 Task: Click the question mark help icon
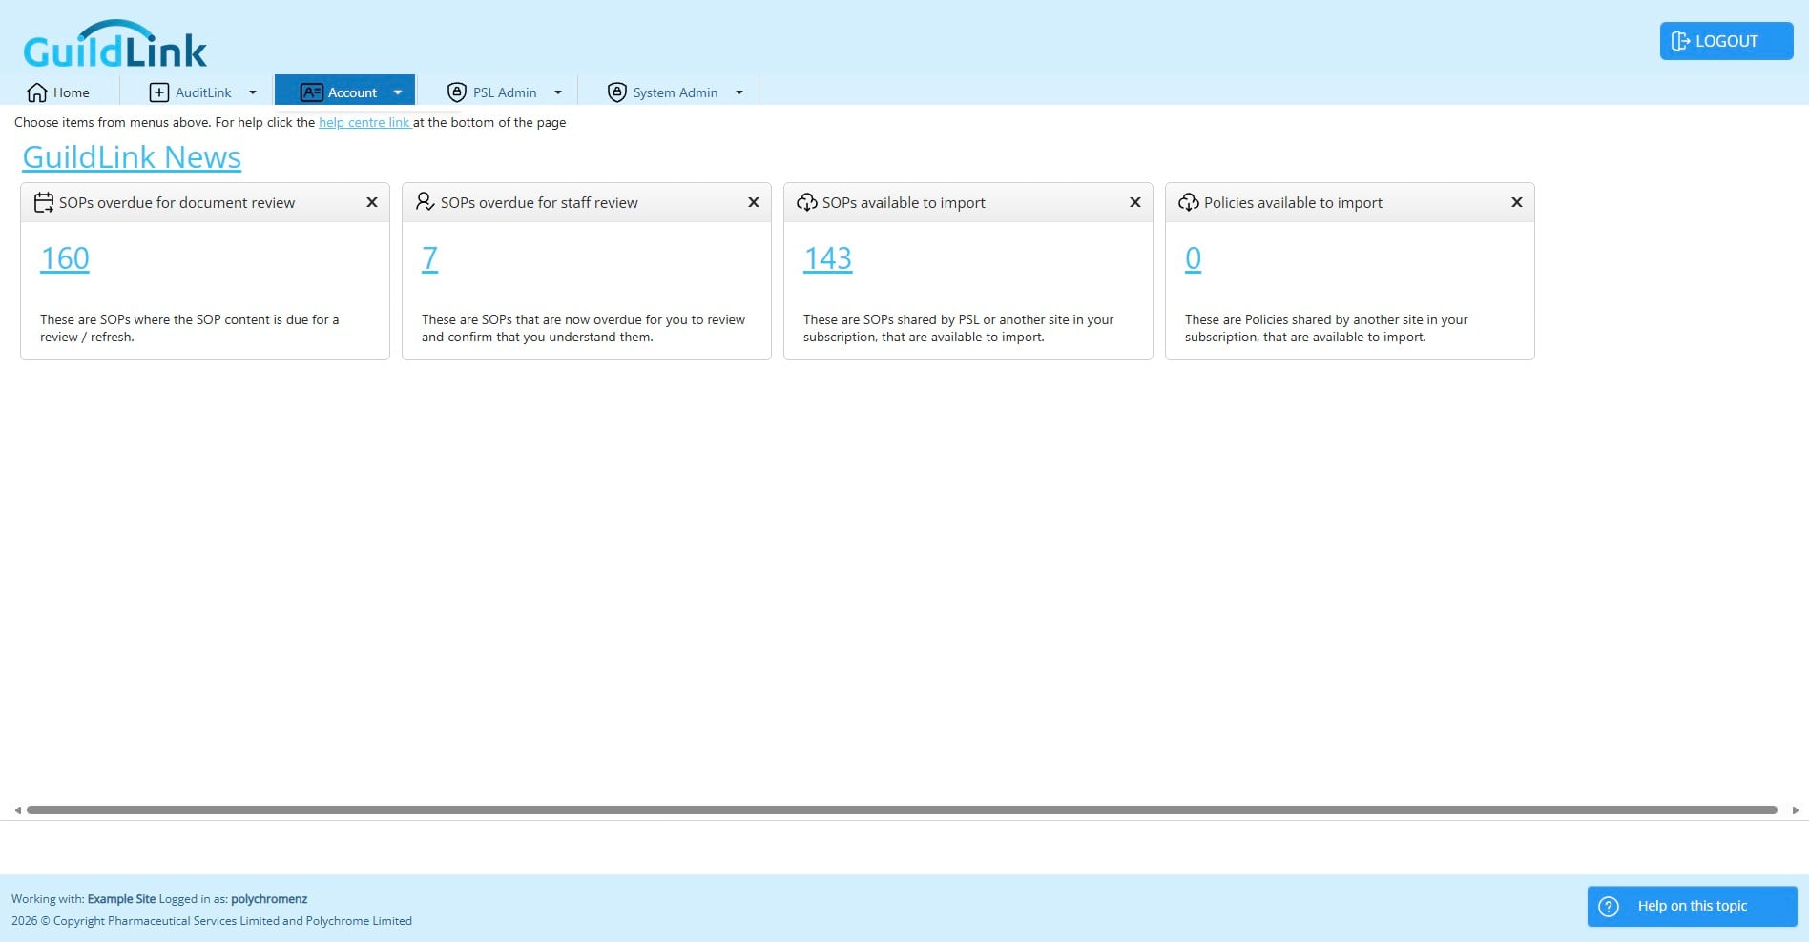[x=1609, y=907]
